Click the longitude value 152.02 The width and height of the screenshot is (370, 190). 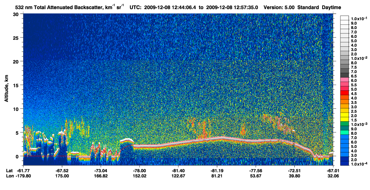[x=139, y=176]
